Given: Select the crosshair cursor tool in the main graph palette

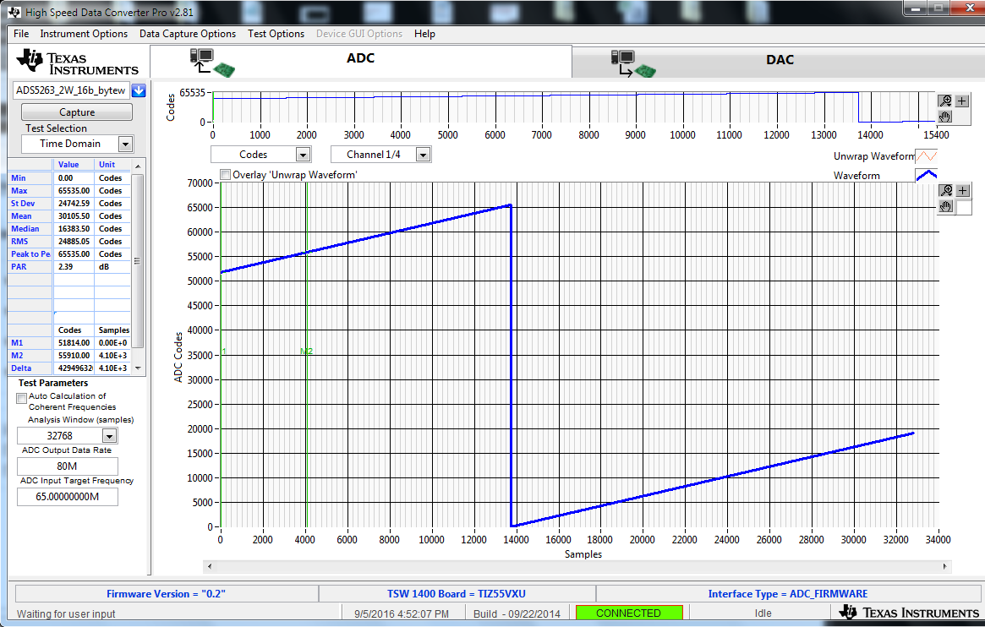Looking at the screenshot, I should [962, 191].
